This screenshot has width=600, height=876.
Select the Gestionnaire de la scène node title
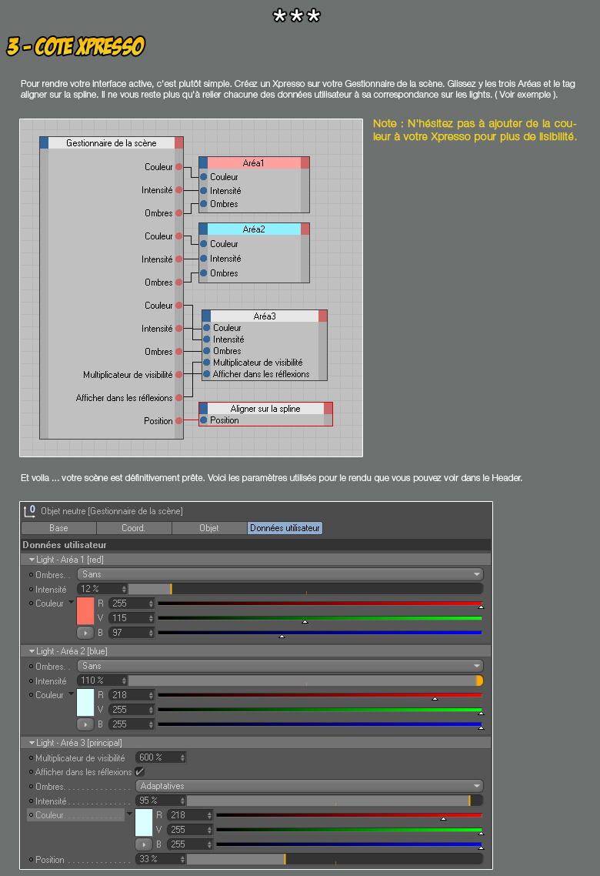tap(112, 143)
